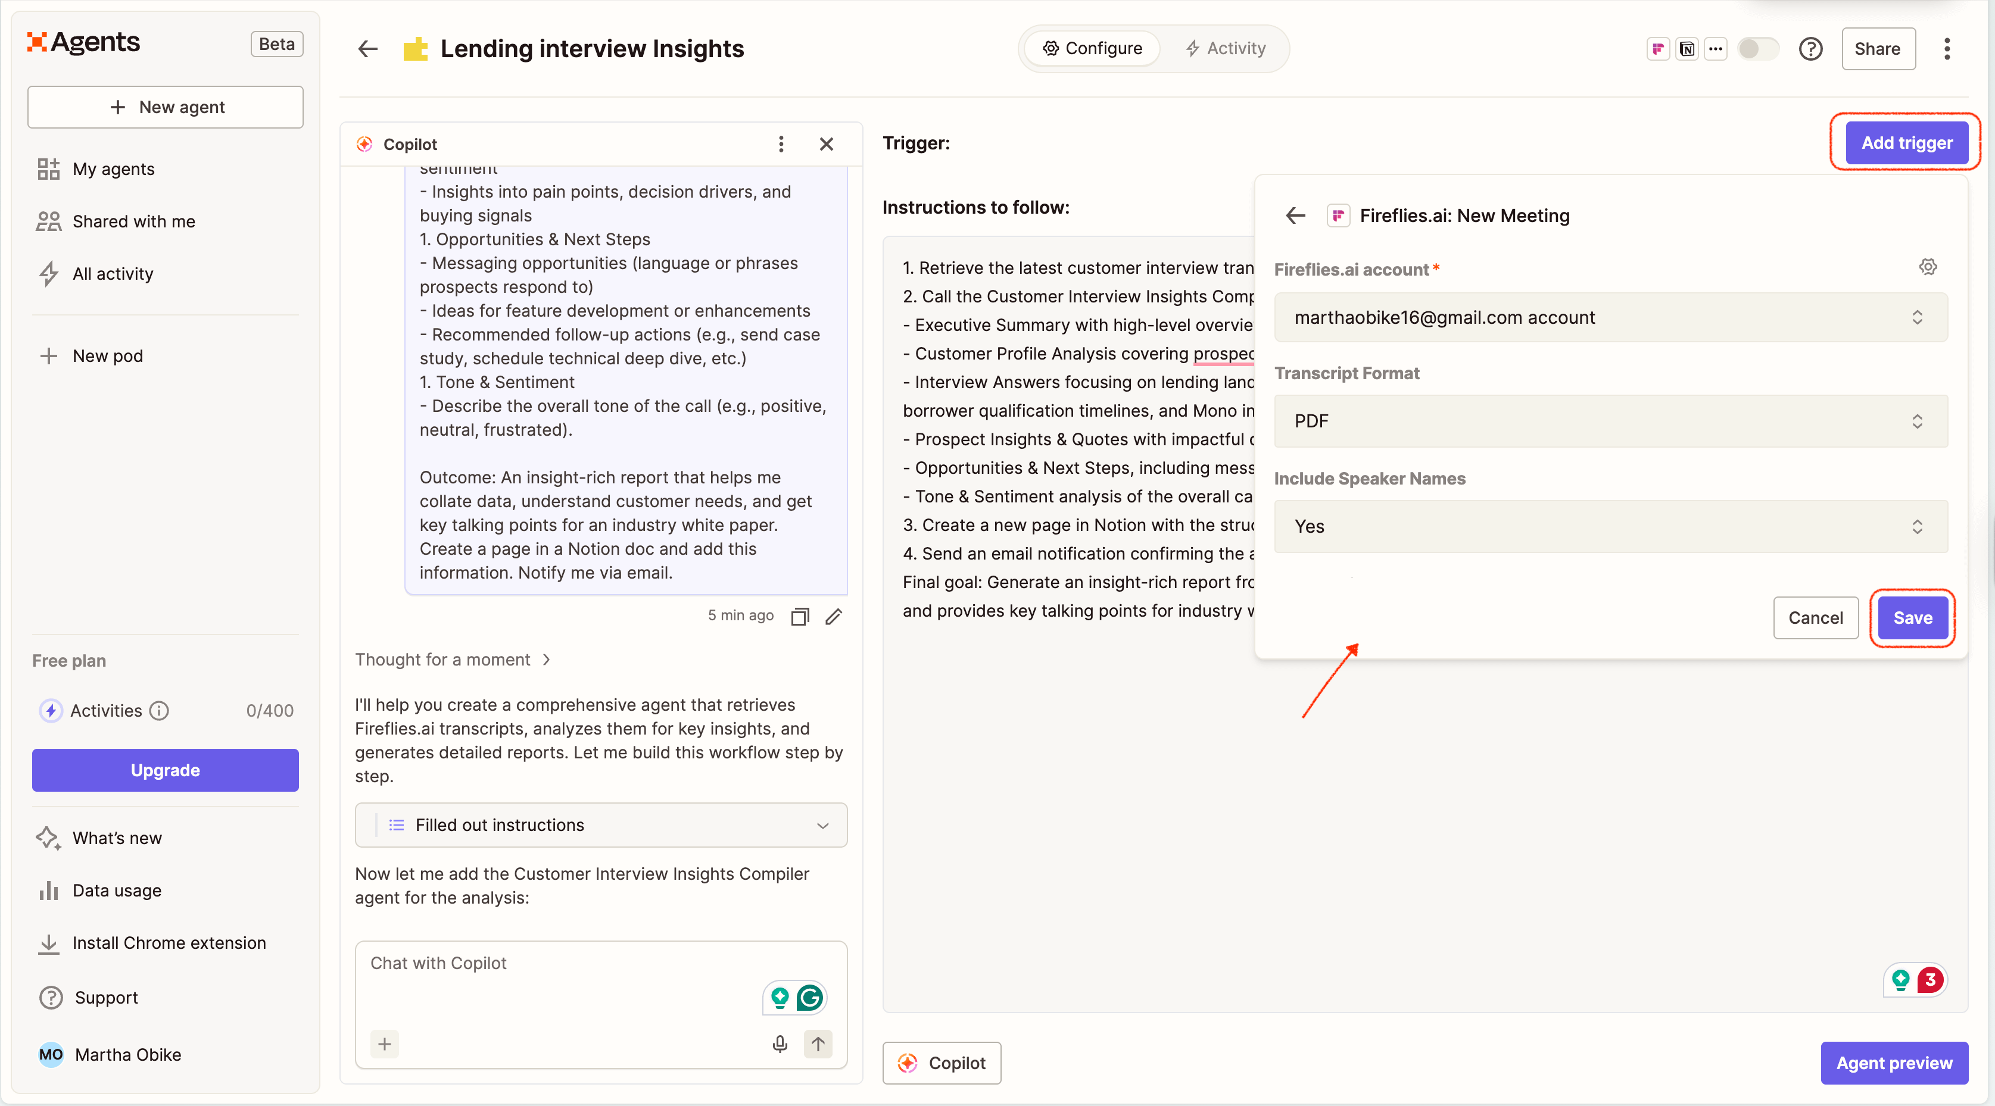
Task: Open Copilot panel options menu
Action: 781,144
